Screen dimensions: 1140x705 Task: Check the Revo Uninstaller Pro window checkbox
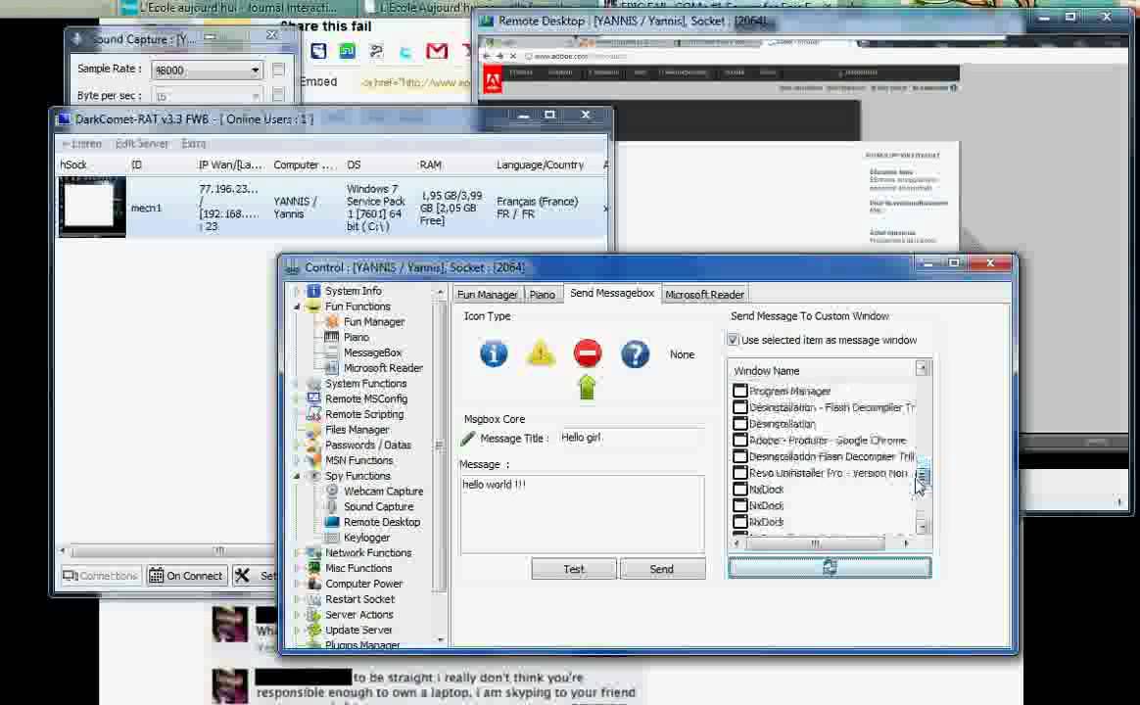point(740,472)
